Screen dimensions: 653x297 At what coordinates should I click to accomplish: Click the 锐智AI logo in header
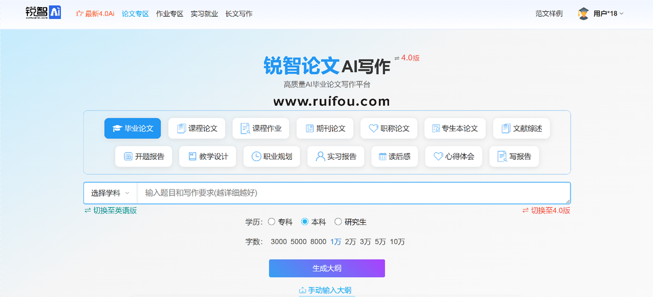[x=43, y=13]
